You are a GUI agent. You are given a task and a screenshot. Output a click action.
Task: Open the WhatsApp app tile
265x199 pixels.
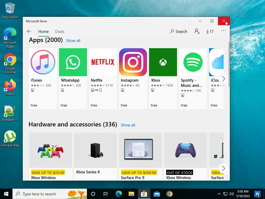[x=73, y=79]
